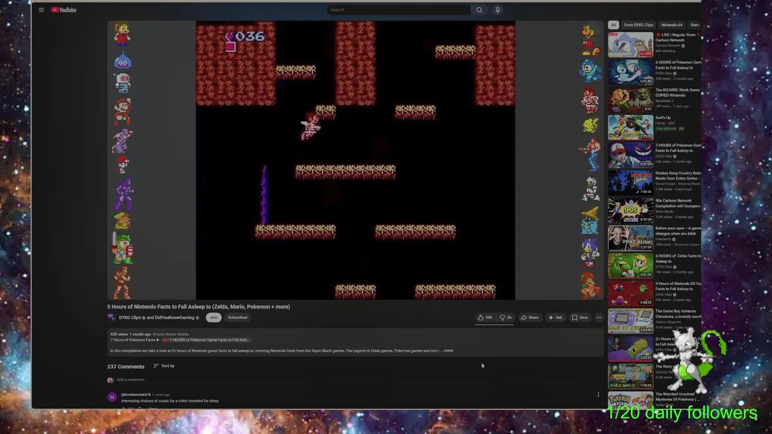
Task: Open the Sort by comments dropdown
Action: [x=164, y=366]
